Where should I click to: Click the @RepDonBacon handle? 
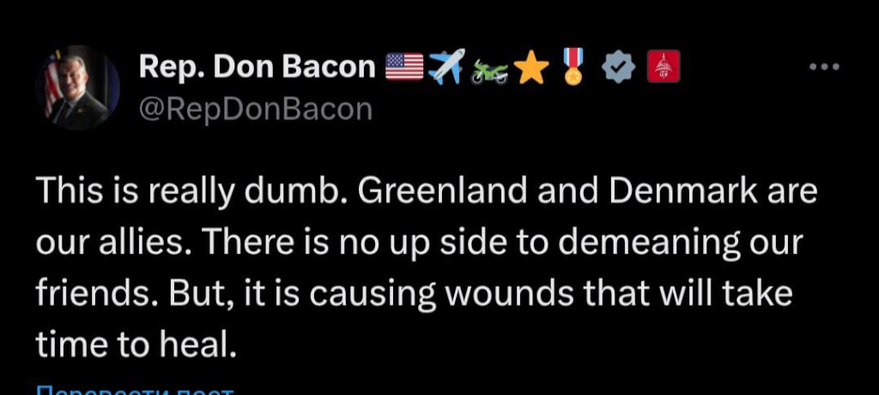(255, 109)
